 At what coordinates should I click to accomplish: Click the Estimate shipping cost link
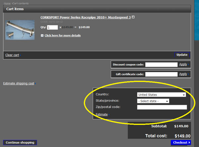tap(19, 83)
